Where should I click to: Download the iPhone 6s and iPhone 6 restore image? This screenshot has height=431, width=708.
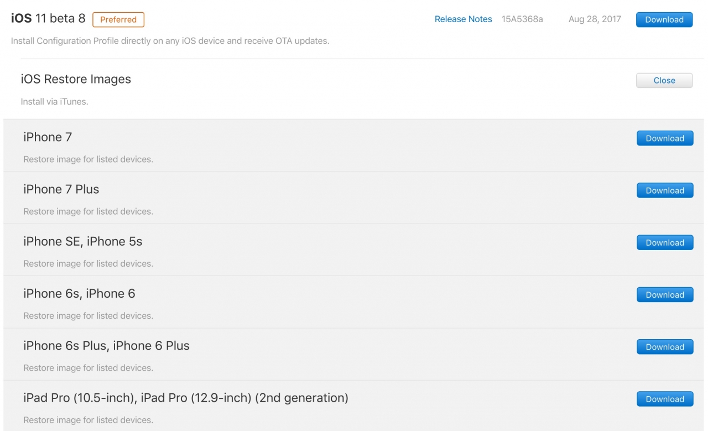[664, 294]
